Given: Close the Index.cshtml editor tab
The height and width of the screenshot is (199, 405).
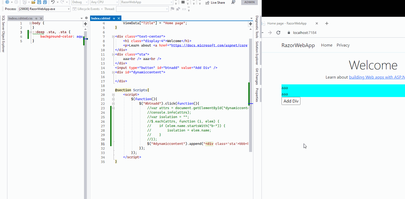Looking at the screenshot, I should tap(118, 18).
